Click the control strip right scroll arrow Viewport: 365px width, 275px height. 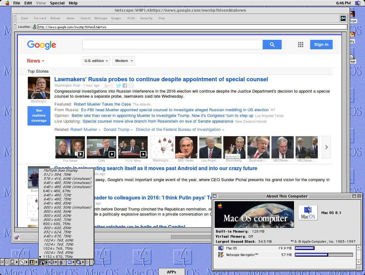tap(87, 262)
